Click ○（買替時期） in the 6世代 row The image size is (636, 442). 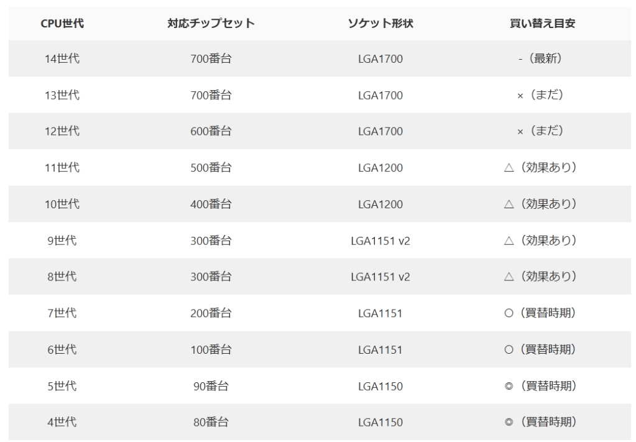tap(539, 350)
